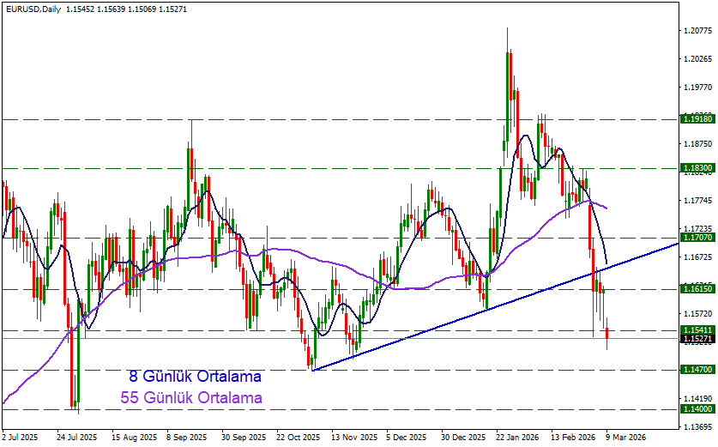Click the EURUSD,Daily chart title
The image size is (718, 447).
coord(33,7)
